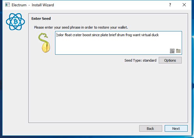The height and width of the screenshot is (138, 194).
Task: Place cursor on the word "virtual"
Action: click(x=146, y=35)
